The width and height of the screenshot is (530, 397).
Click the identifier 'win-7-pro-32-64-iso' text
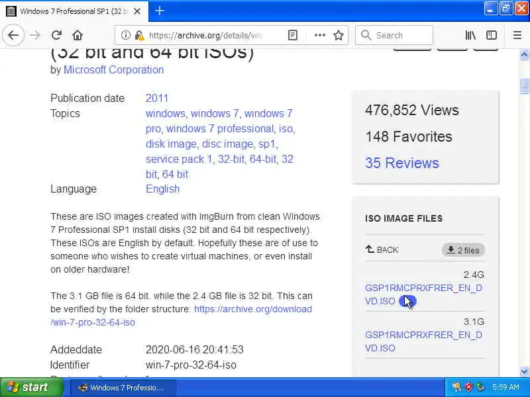[191, 365]
